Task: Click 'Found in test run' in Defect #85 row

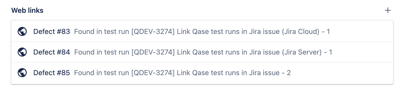Action: click(102, 73)
